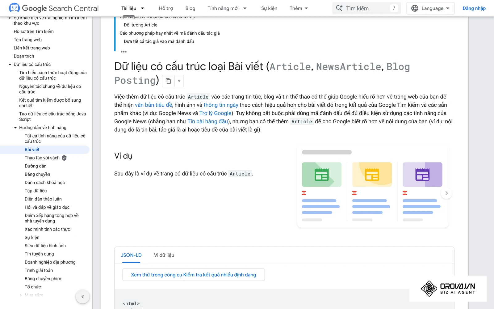Open Diễn đàn thảo luận sidebar item

click(43, 199)
